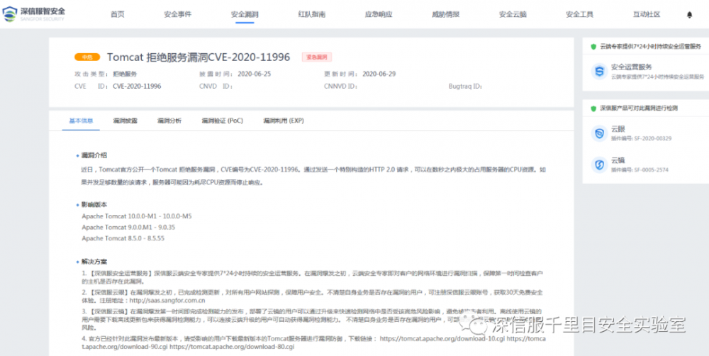Open 安全云脑 in the top navigation

[513, 14]
